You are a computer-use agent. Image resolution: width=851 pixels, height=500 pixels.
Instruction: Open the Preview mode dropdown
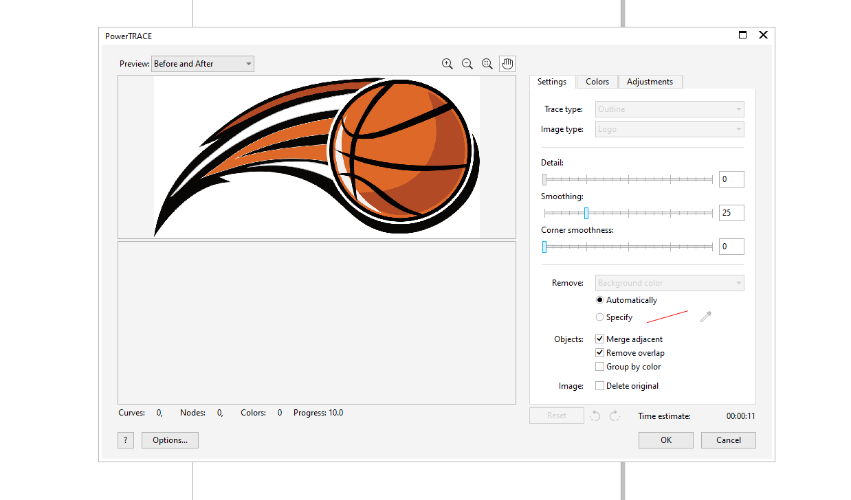point(203,64)
